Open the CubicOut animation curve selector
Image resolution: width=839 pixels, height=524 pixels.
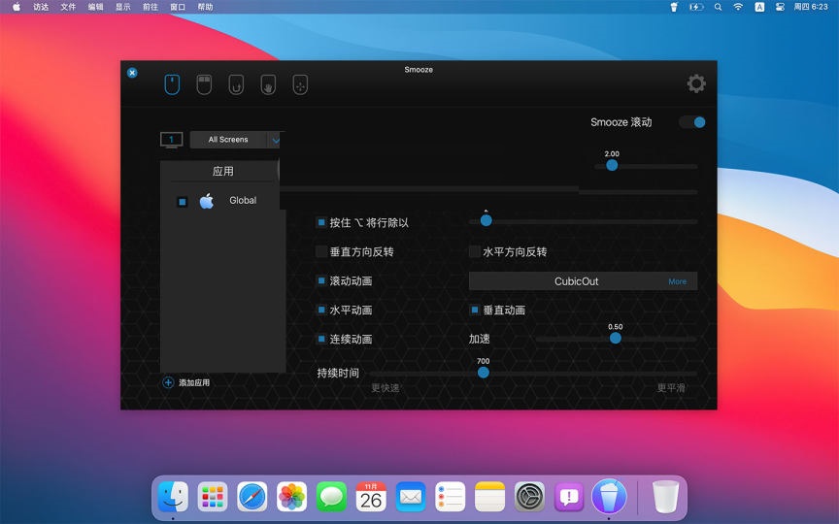pos(583,281)
